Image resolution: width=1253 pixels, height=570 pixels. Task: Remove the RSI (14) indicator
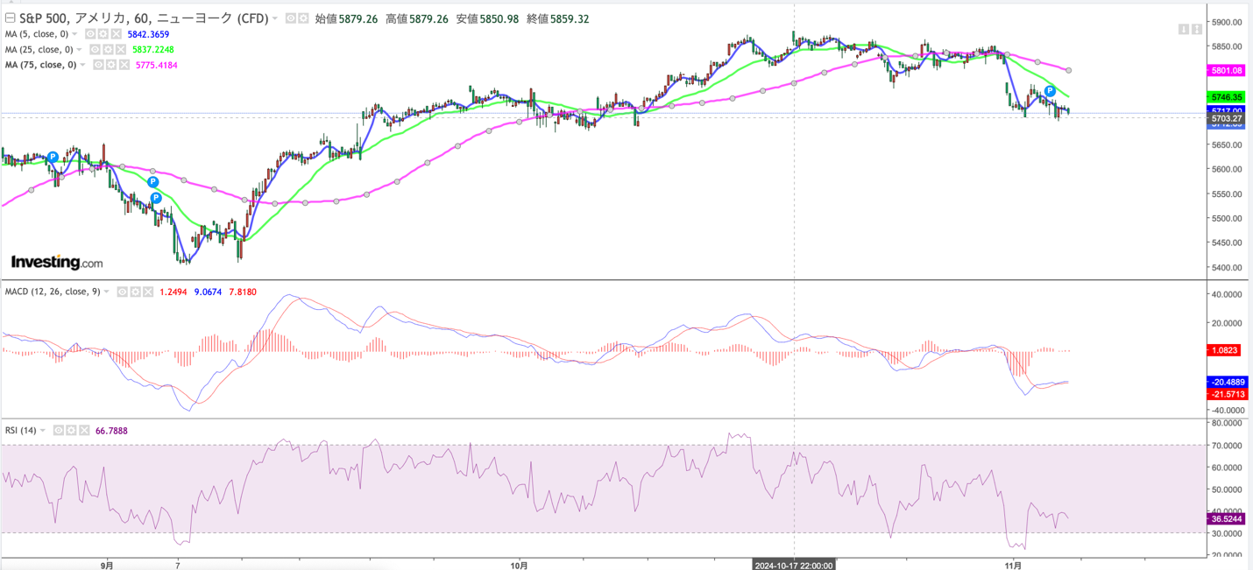tap(84, 431)
